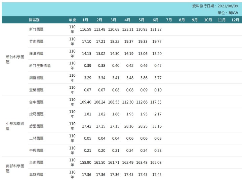Select the value 131.32 for 新竹園區
242x180 pixels.
(156, 29)
